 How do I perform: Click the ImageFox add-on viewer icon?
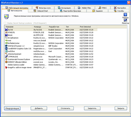(x=6, y=67)
